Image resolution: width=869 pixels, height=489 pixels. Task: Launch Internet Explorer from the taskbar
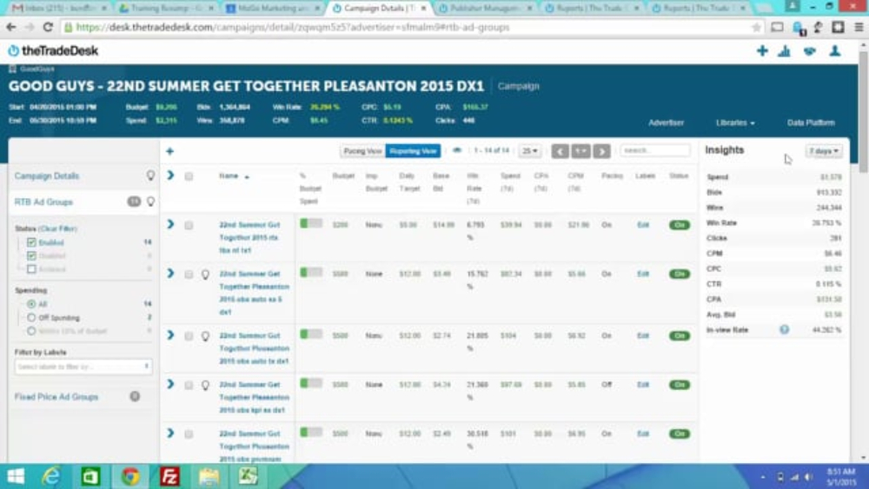pyautogui.click(x=51, y=476)
